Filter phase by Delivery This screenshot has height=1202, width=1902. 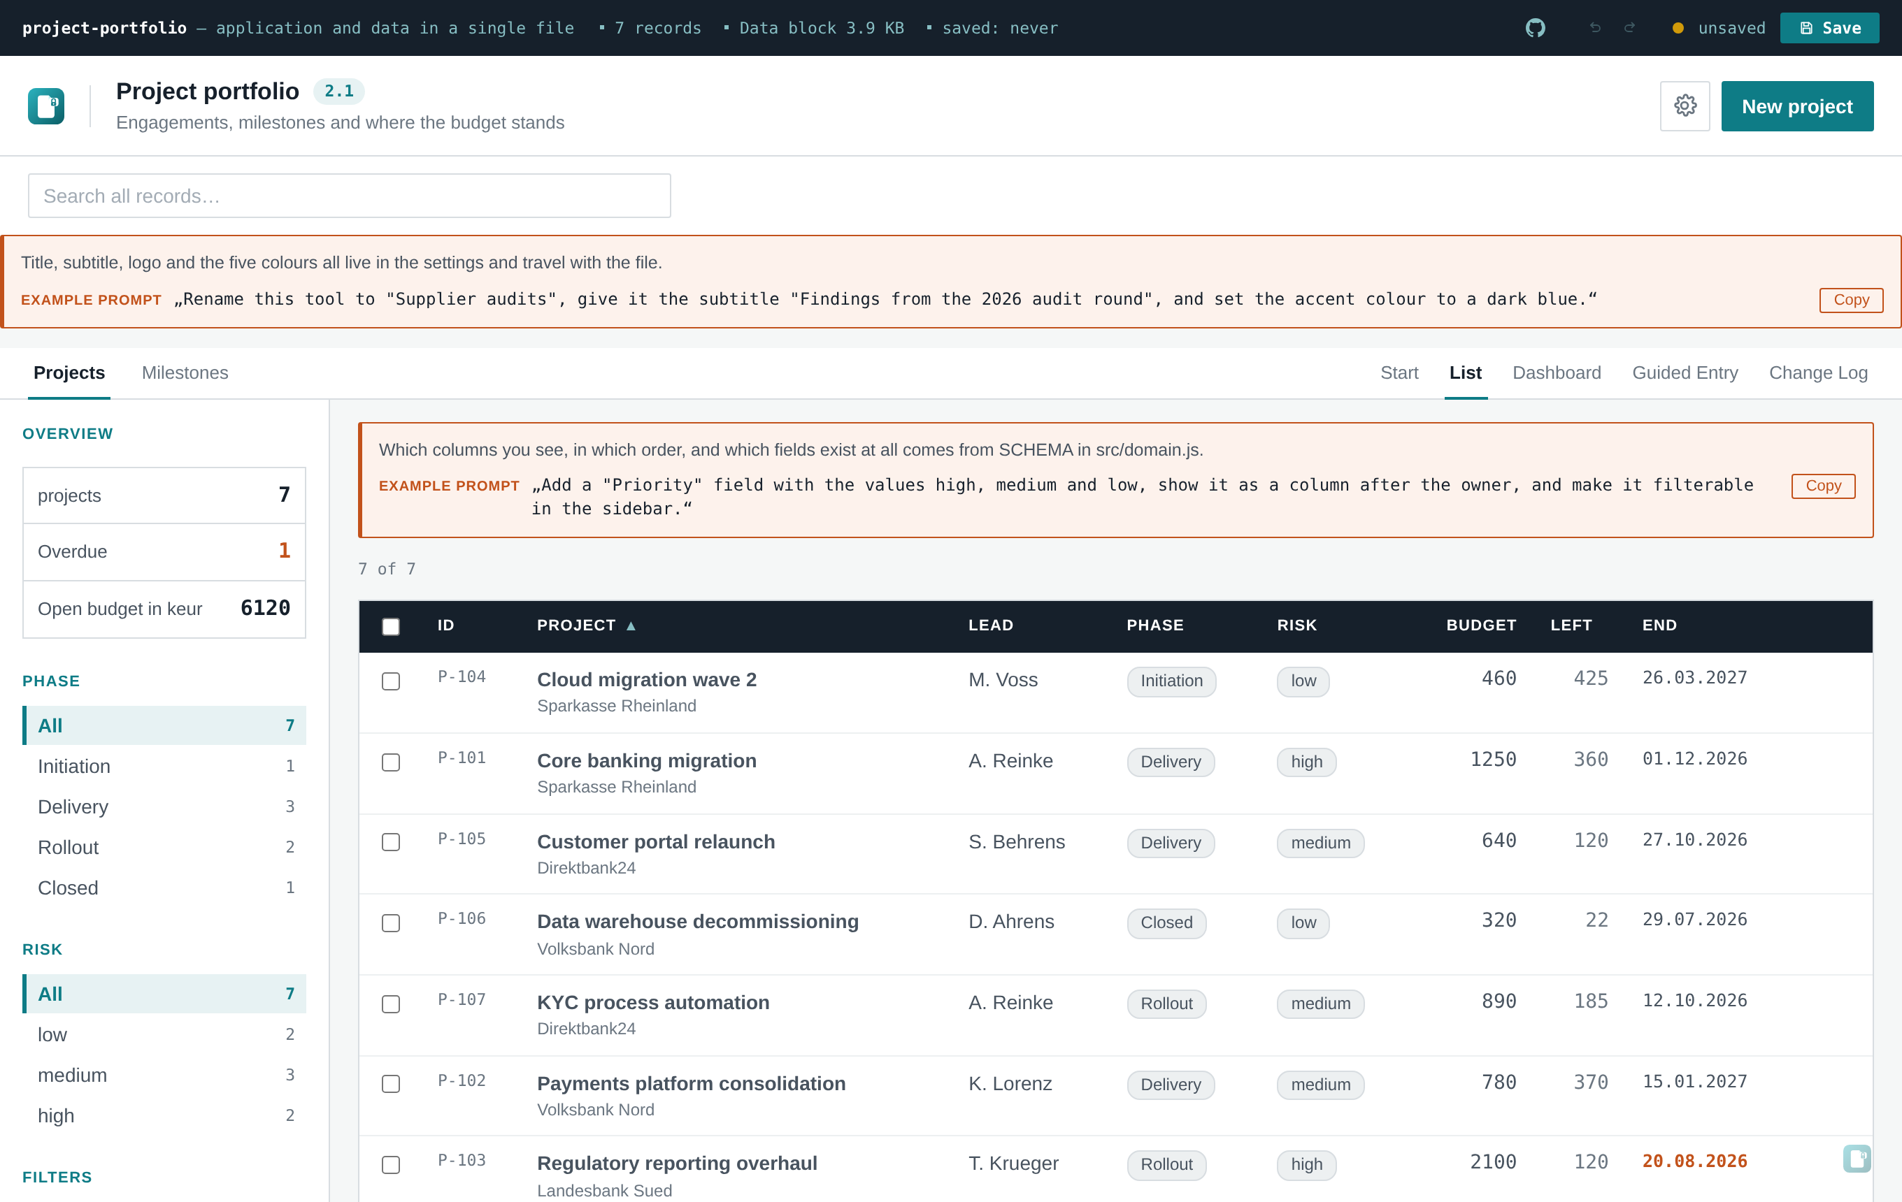[164, 806]
